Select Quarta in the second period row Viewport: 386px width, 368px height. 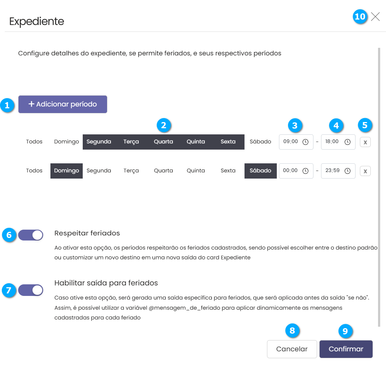click(163, 171)
